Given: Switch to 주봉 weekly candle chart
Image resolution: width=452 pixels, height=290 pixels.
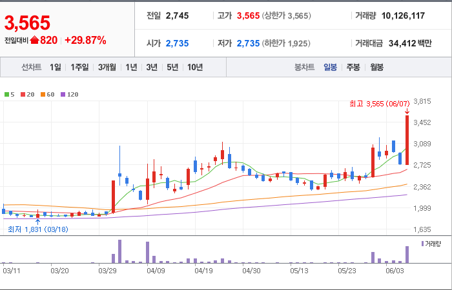Looking at the screenshot, I should pyautogui.click(x=353, y=67).
